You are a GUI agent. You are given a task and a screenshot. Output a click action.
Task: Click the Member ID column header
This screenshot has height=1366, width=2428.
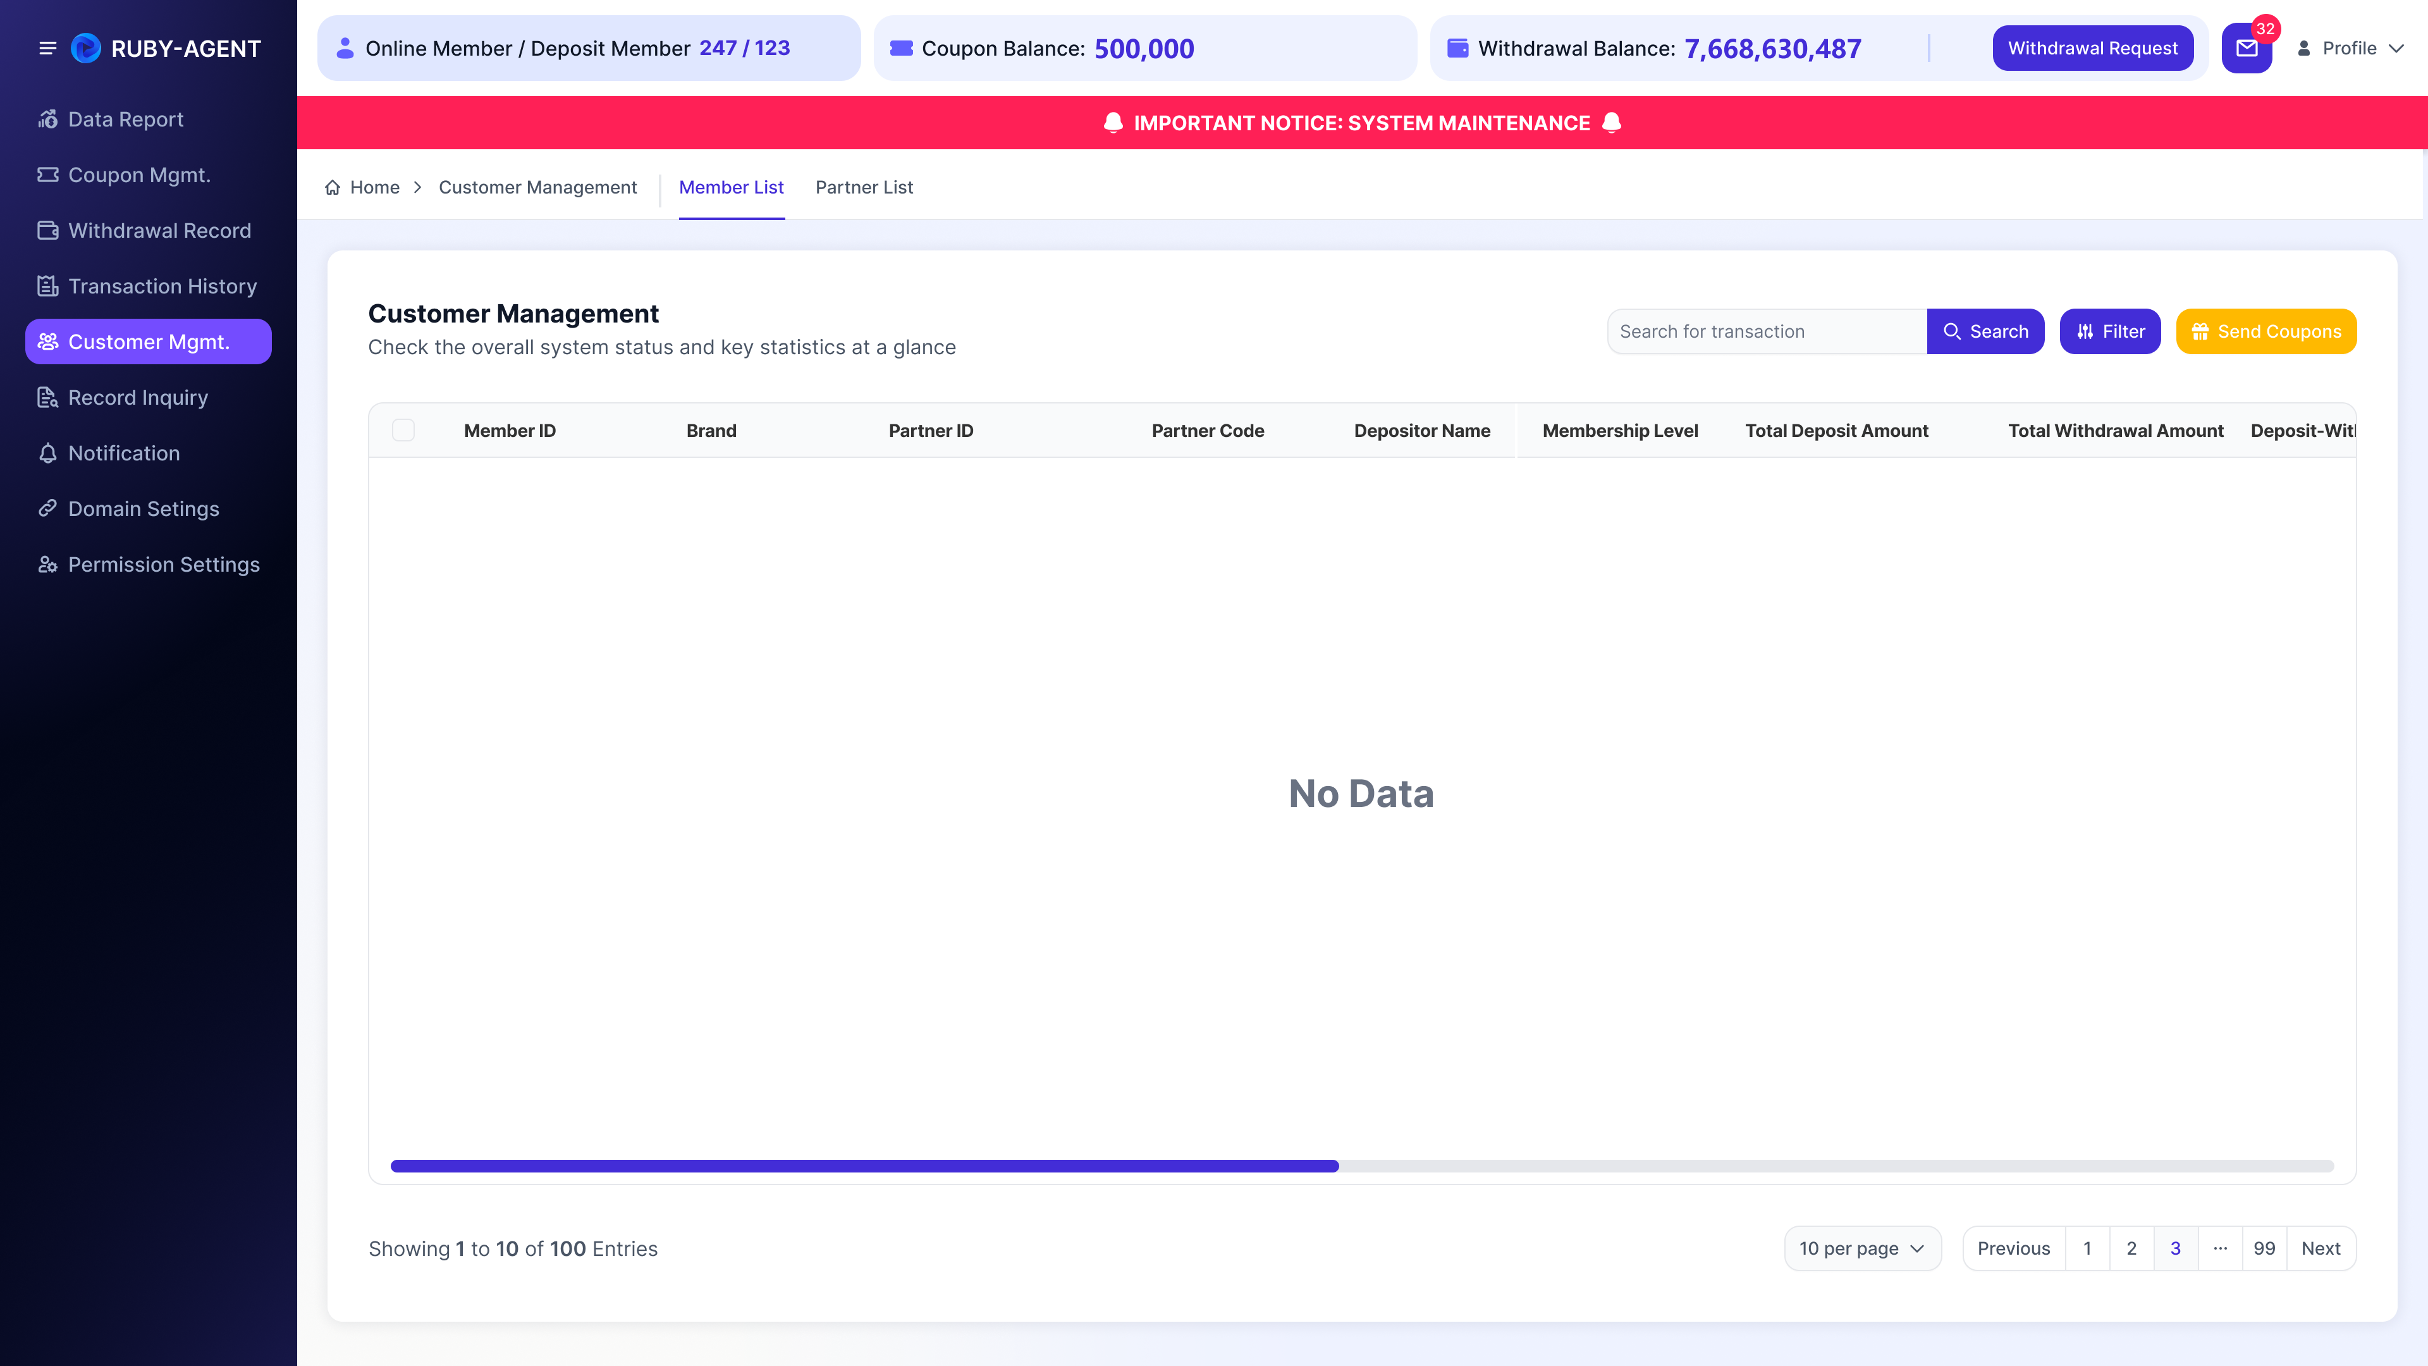pyautogui.click(x=510, y=431)
